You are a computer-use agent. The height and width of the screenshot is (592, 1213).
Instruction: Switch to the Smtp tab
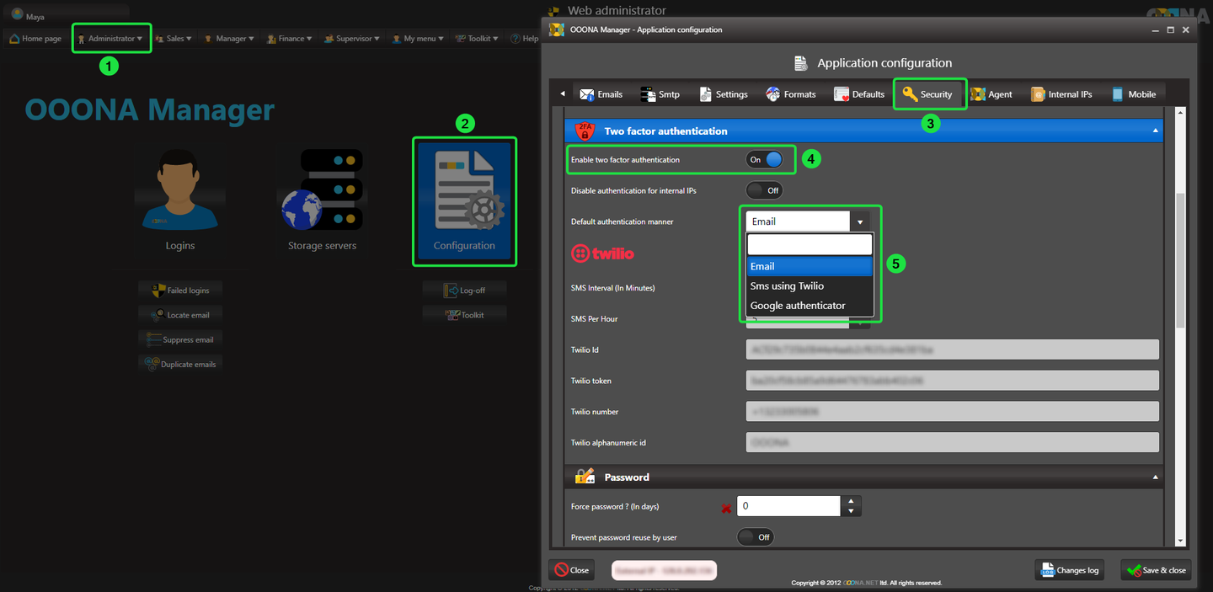[x=660, y=94]
